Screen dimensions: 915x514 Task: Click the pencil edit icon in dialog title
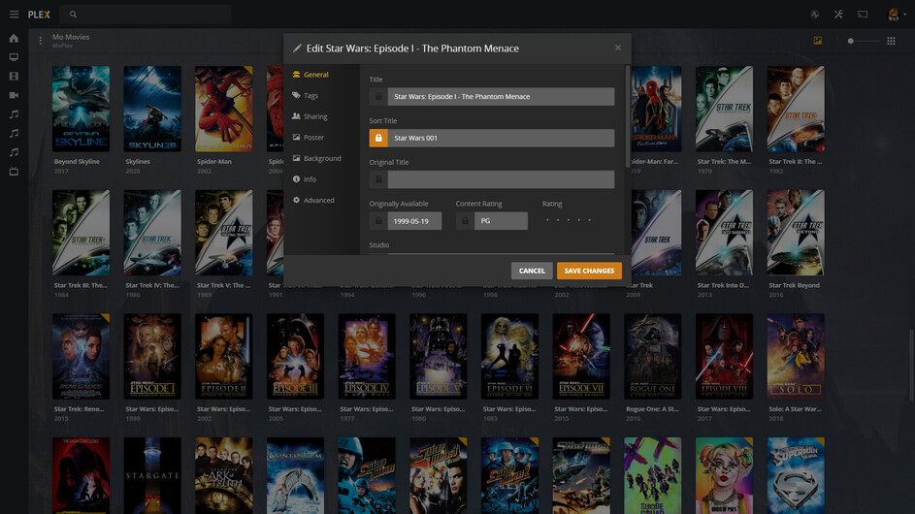(x=297, y=48)
